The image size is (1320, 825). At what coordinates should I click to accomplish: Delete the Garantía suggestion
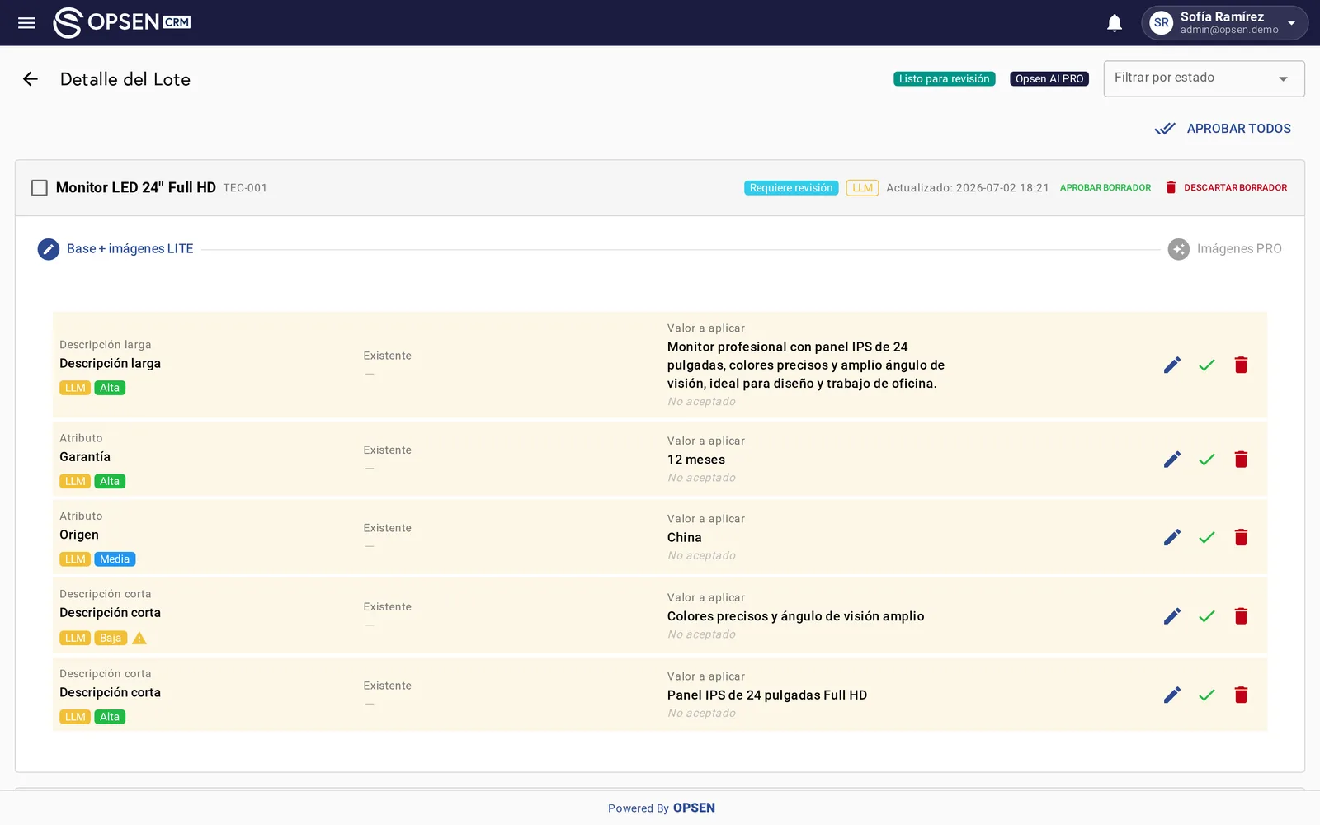(1241, 460)
